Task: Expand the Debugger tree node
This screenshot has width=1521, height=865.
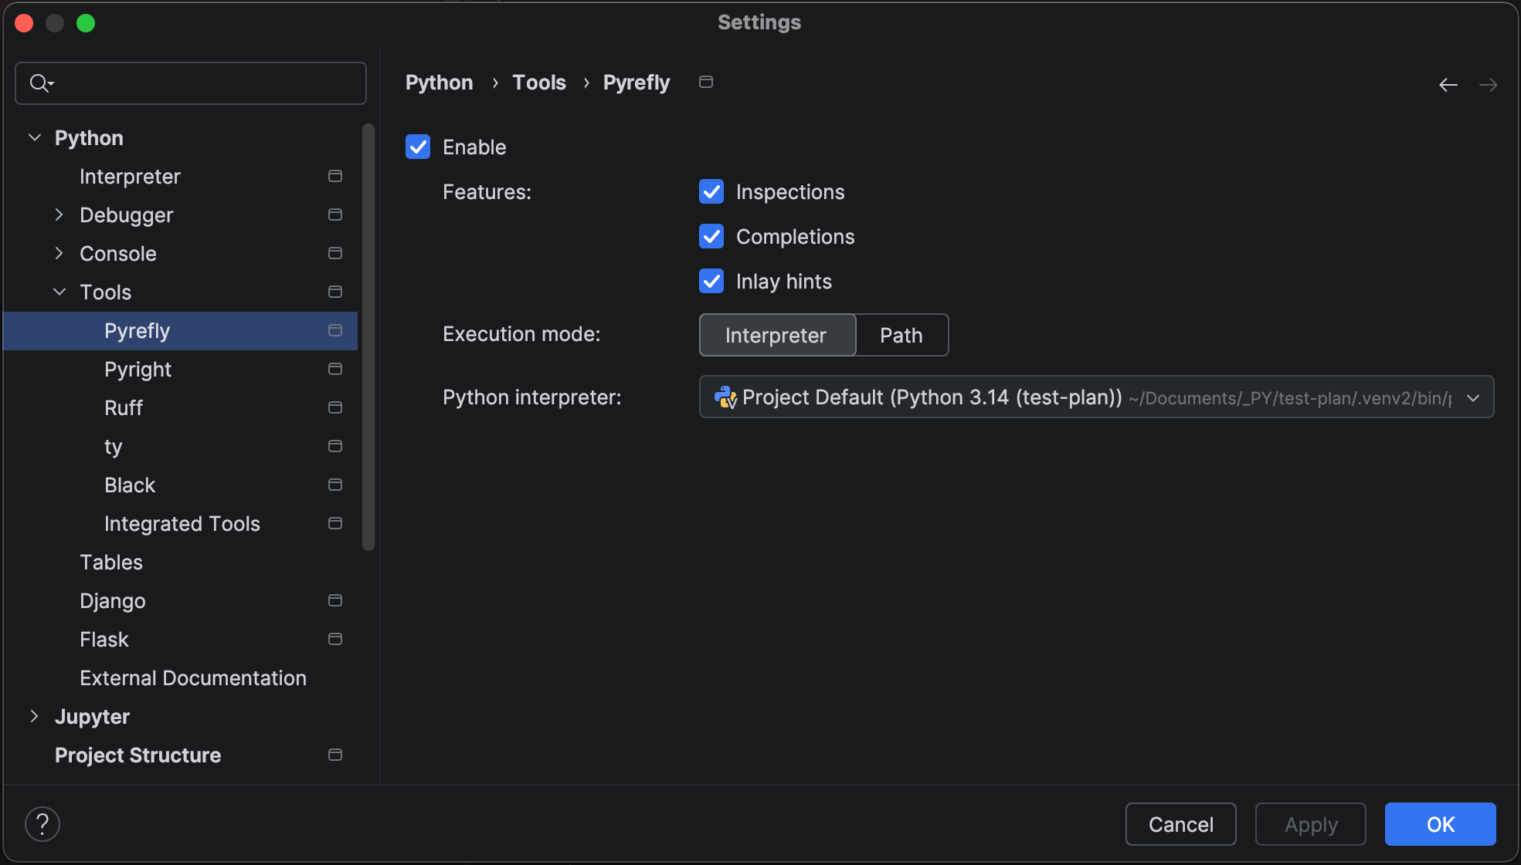Action: coord(59,215)
